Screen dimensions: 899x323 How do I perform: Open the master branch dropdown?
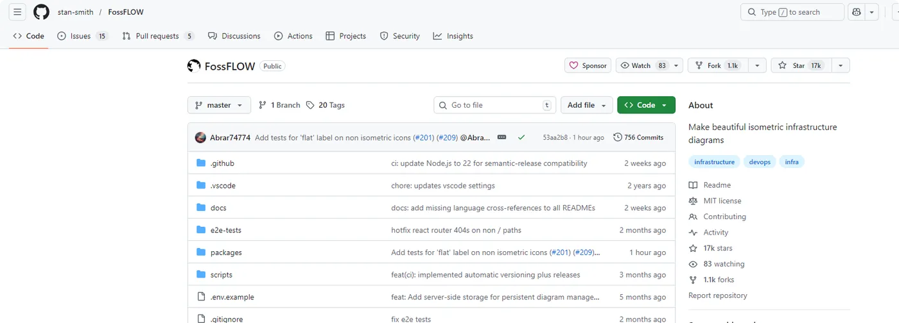[x=219, y=105]
